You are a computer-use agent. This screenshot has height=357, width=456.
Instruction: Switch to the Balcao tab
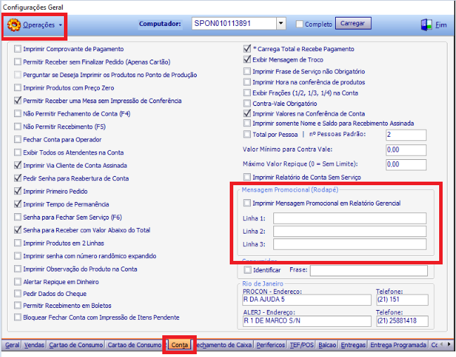coord(327,345)
